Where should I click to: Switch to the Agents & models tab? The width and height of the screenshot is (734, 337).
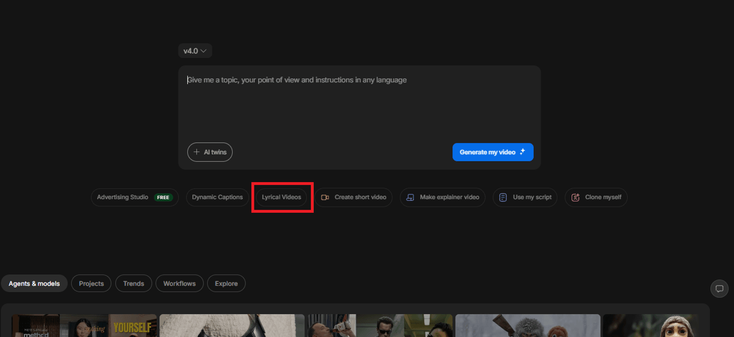34,284
